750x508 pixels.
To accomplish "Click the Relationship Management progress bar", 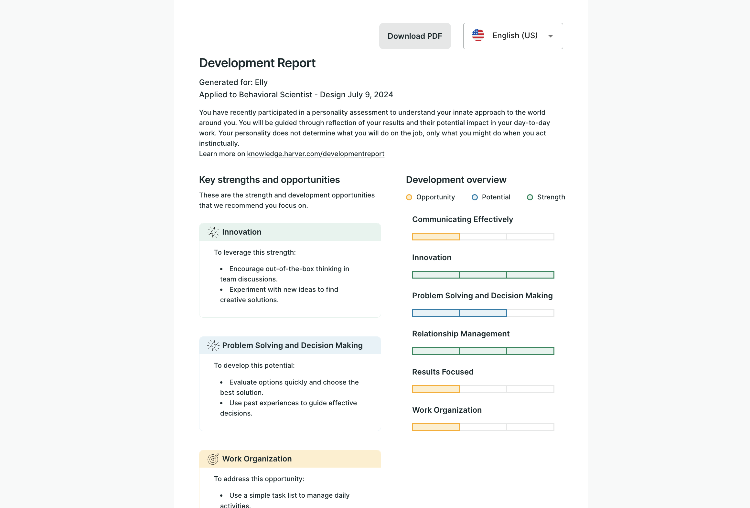I will click(483, 351).
